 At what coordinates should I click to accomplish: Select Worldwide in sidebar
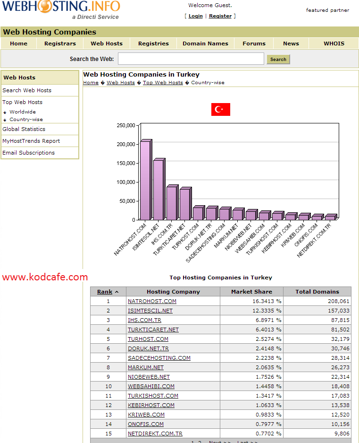23,112
